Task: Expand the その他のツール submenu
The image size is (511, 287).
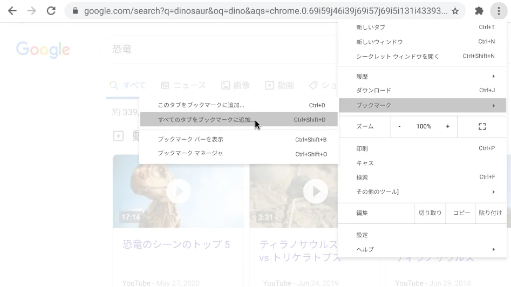Action: pyautogui.click(x=424, y=192)
